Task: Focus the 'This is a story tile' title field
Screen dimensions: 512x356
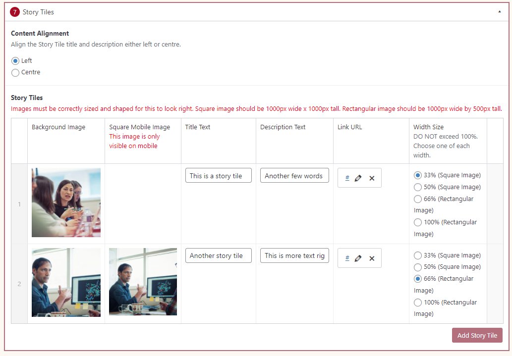Action: (x=219, y=176)
